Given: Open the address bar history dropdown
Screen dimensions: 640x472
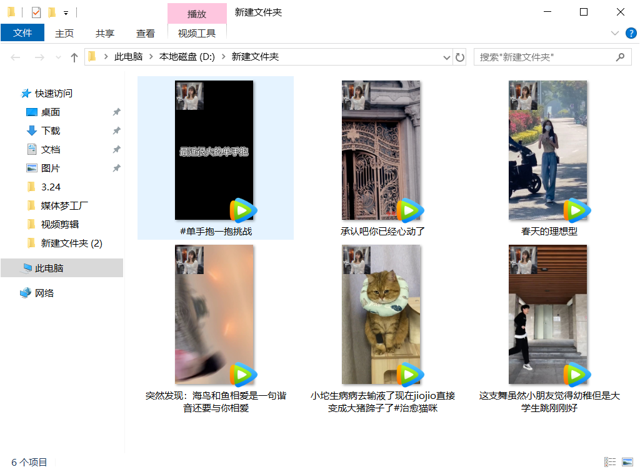Looking at the screenshot, I should pos(446,57).
